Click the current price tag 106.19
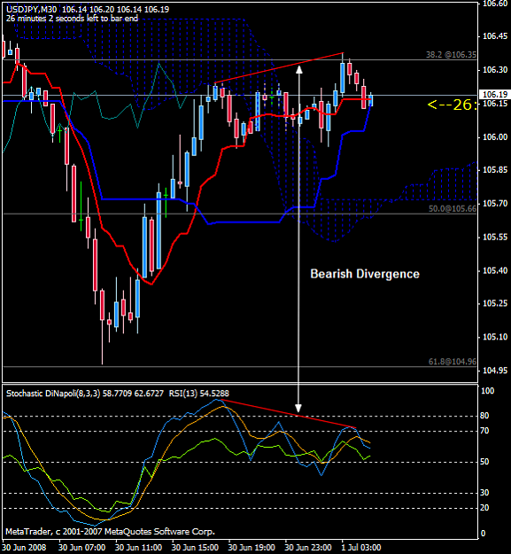Viewport: 511px width, 554px height. click(x=494, y=94)
